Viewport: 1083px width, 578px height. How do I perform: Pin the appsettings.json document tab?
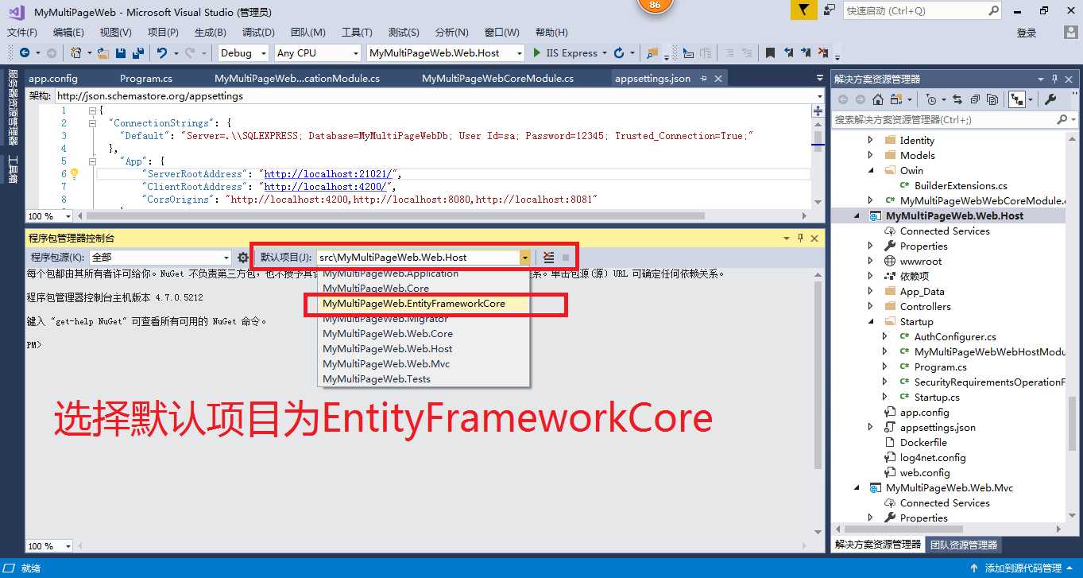pos(702,79)
